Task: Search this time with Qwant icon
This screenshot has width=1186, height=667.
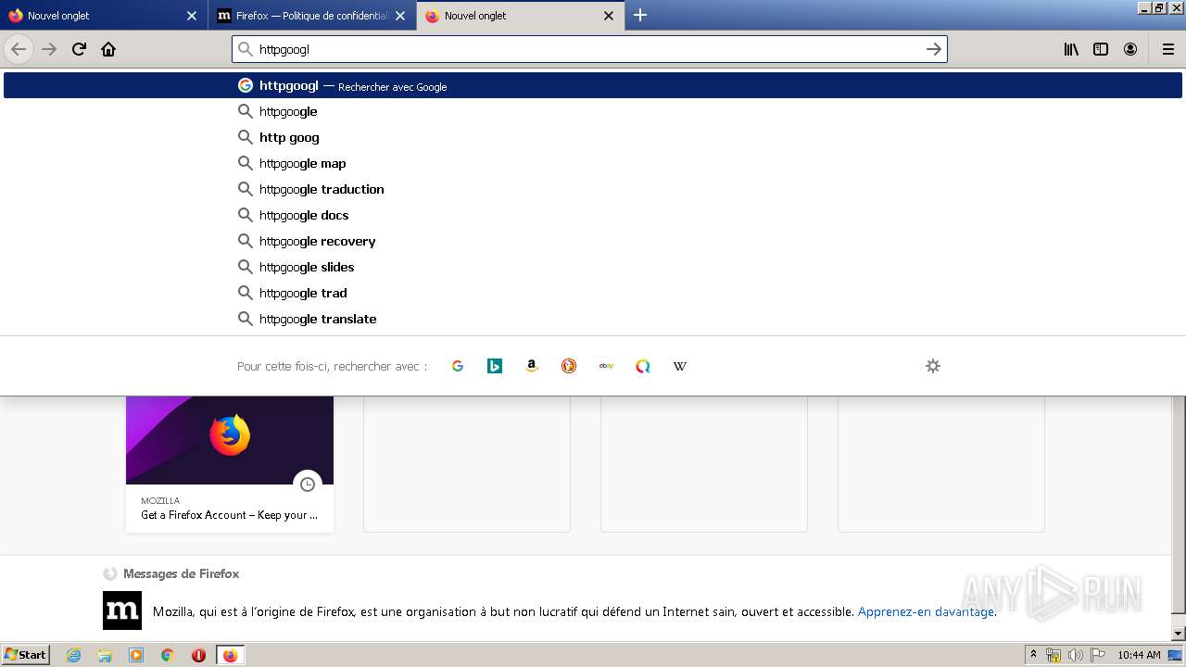Action: [x=643, y=366]
